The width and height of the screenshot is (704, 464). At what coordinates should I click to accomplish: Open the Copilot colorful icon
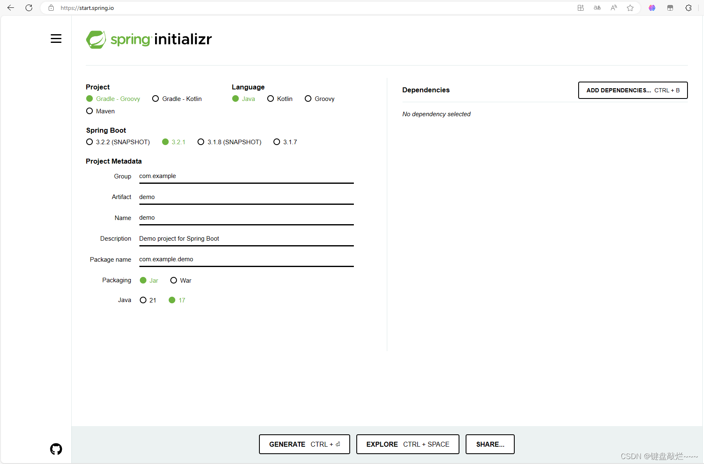(x=652, y=8)
